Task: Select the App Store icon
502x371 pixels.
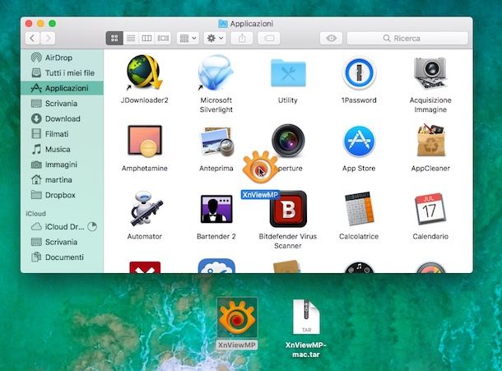Action: [x=359, y=141]
